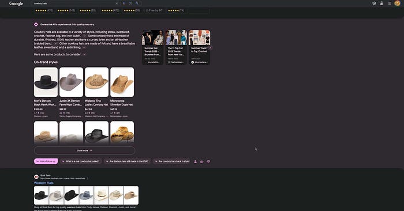Open Minnetonka Silverton Dude Hat image
This screenshot has width=404, height=211.
coord(122,82)
